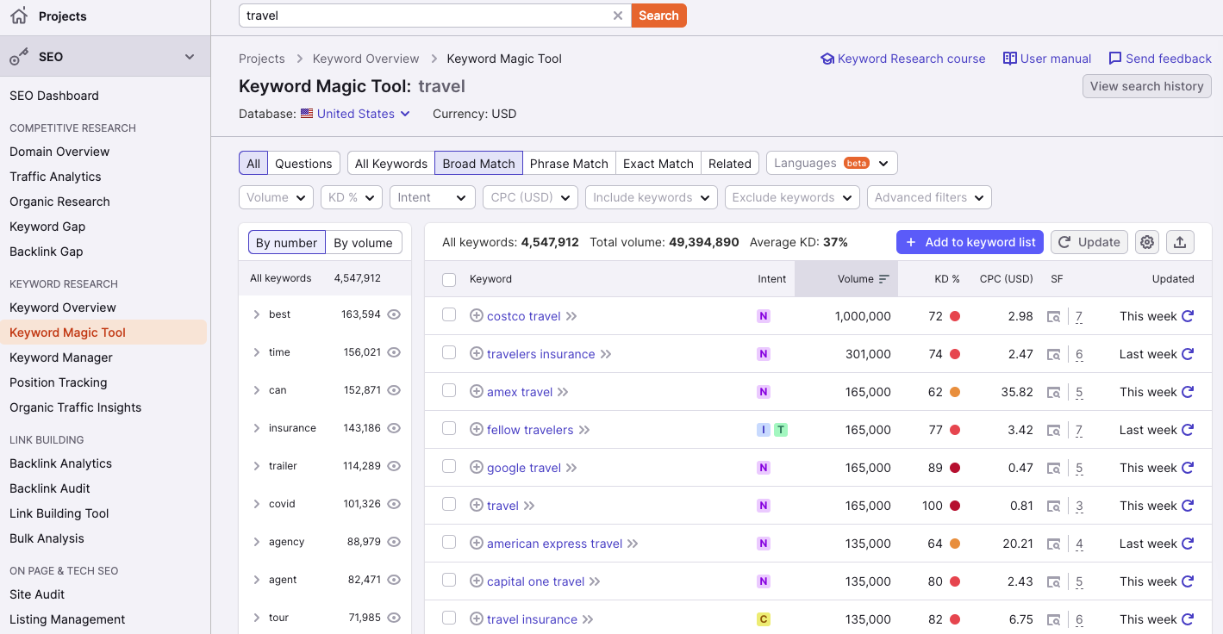This screenshot has width=1223, height=634.
Task: Click the Keyword Research course graduation cap icon
Action: click(x=827, y=59)
